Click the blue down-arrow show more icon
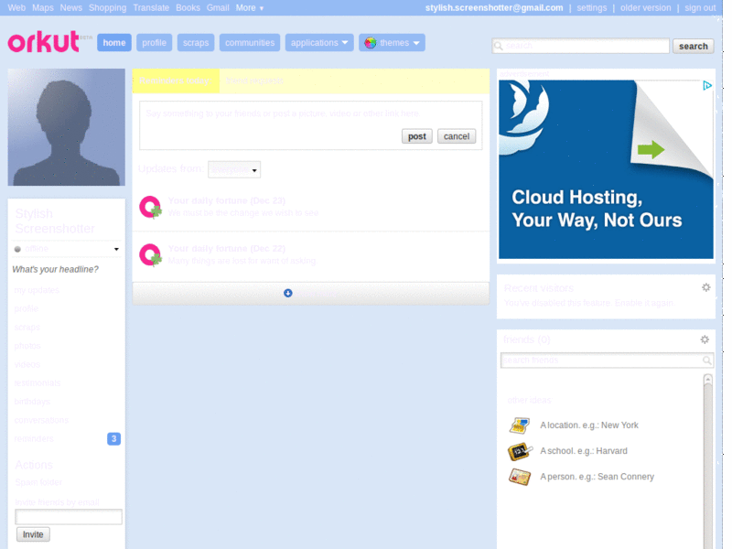 pos(288,293)
